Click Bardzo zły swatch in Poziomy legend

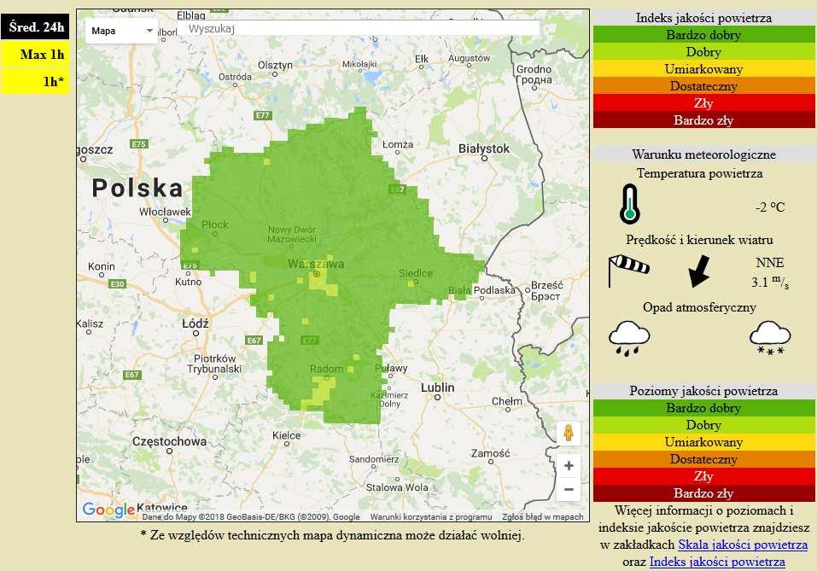coord(704,492)
